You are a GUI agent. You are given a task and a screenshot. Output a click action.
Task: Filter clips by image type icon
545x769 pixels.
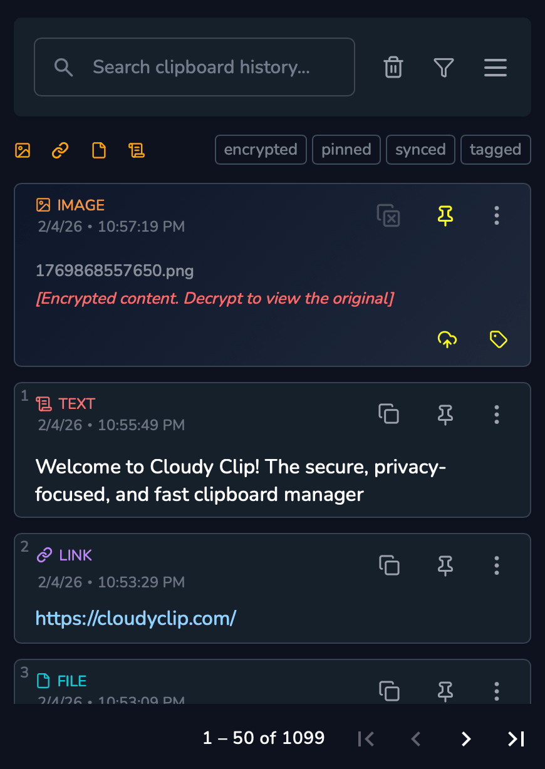pos(23,150)
